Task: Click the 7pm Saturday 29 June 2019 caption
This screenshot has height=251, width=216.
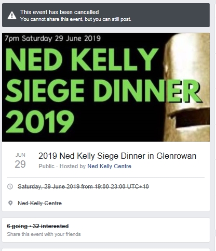Action: [x=52, y=39]
